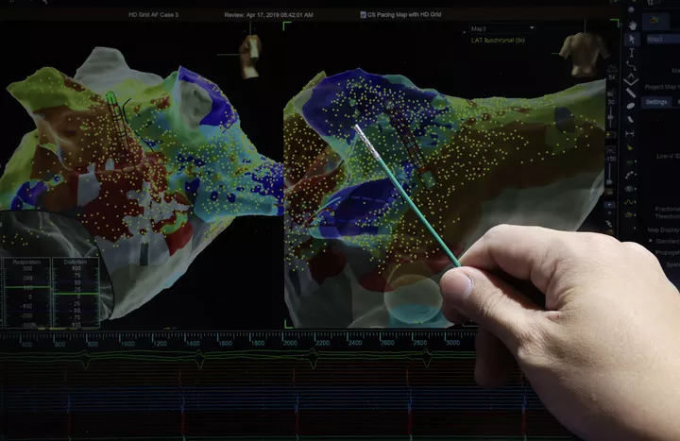Select the Standard map display option
This screenshot has width=680, height=441.
(x=663, y=242)
